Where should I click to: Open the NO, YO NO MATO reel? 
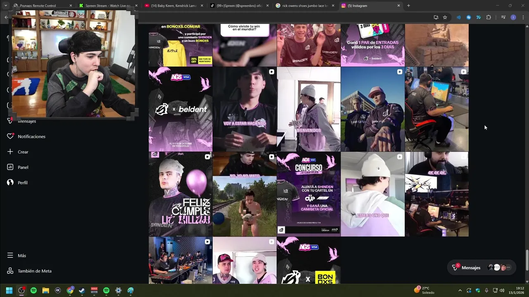(x=245, y=194)
